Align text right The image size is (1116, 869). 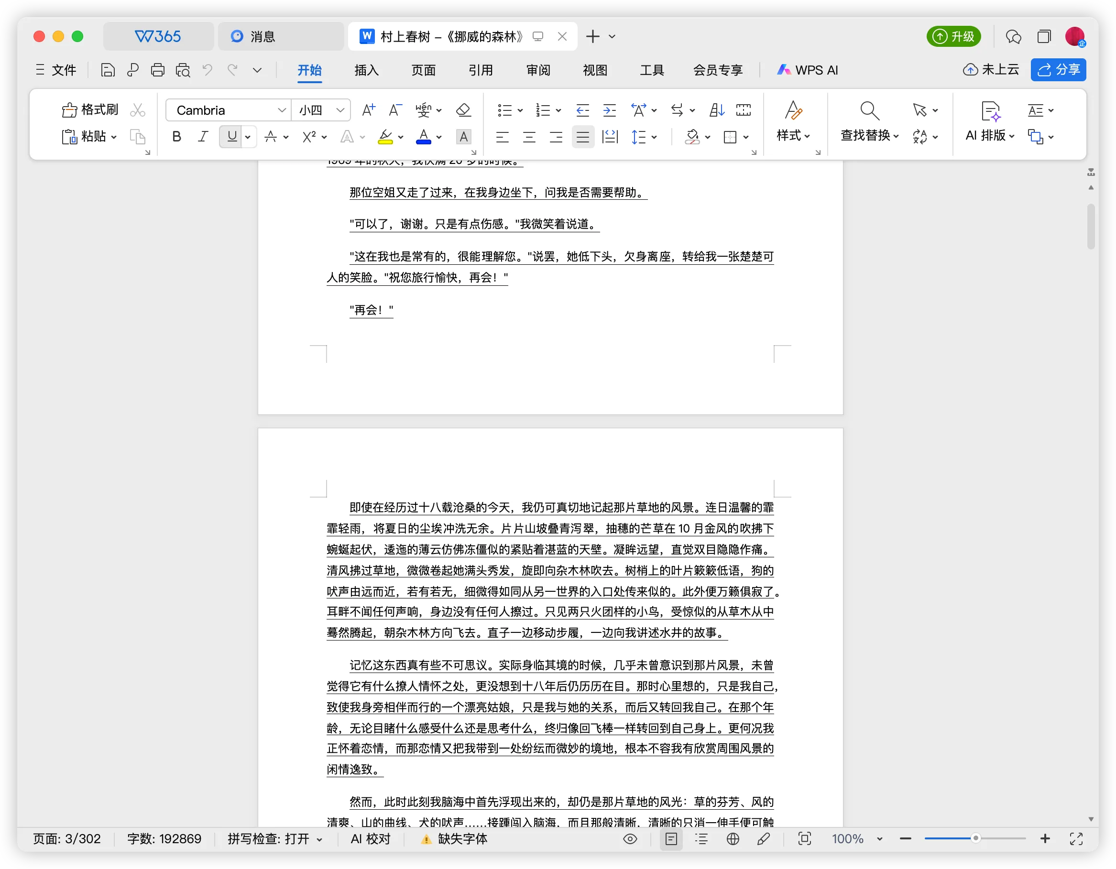coord(556,136)
